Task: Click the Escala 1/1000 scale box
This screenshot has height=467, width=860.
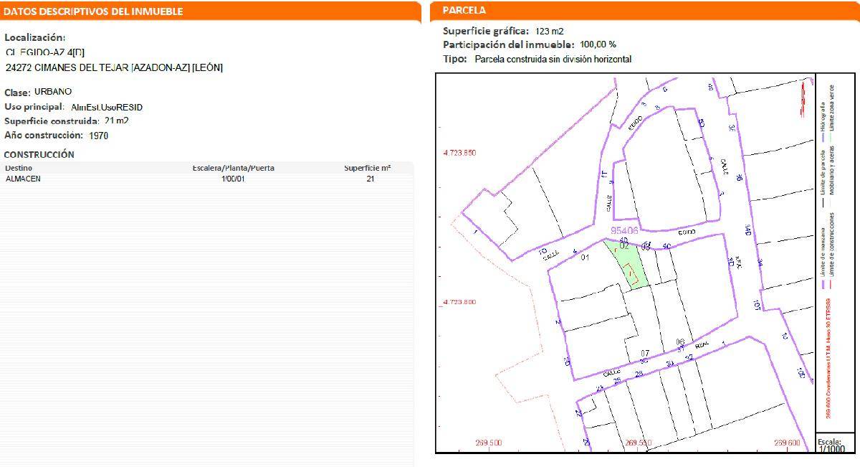Action: [x=831, y=444]
